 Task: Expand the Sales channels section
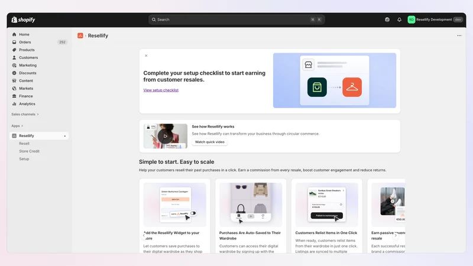(x=25, y=114)
